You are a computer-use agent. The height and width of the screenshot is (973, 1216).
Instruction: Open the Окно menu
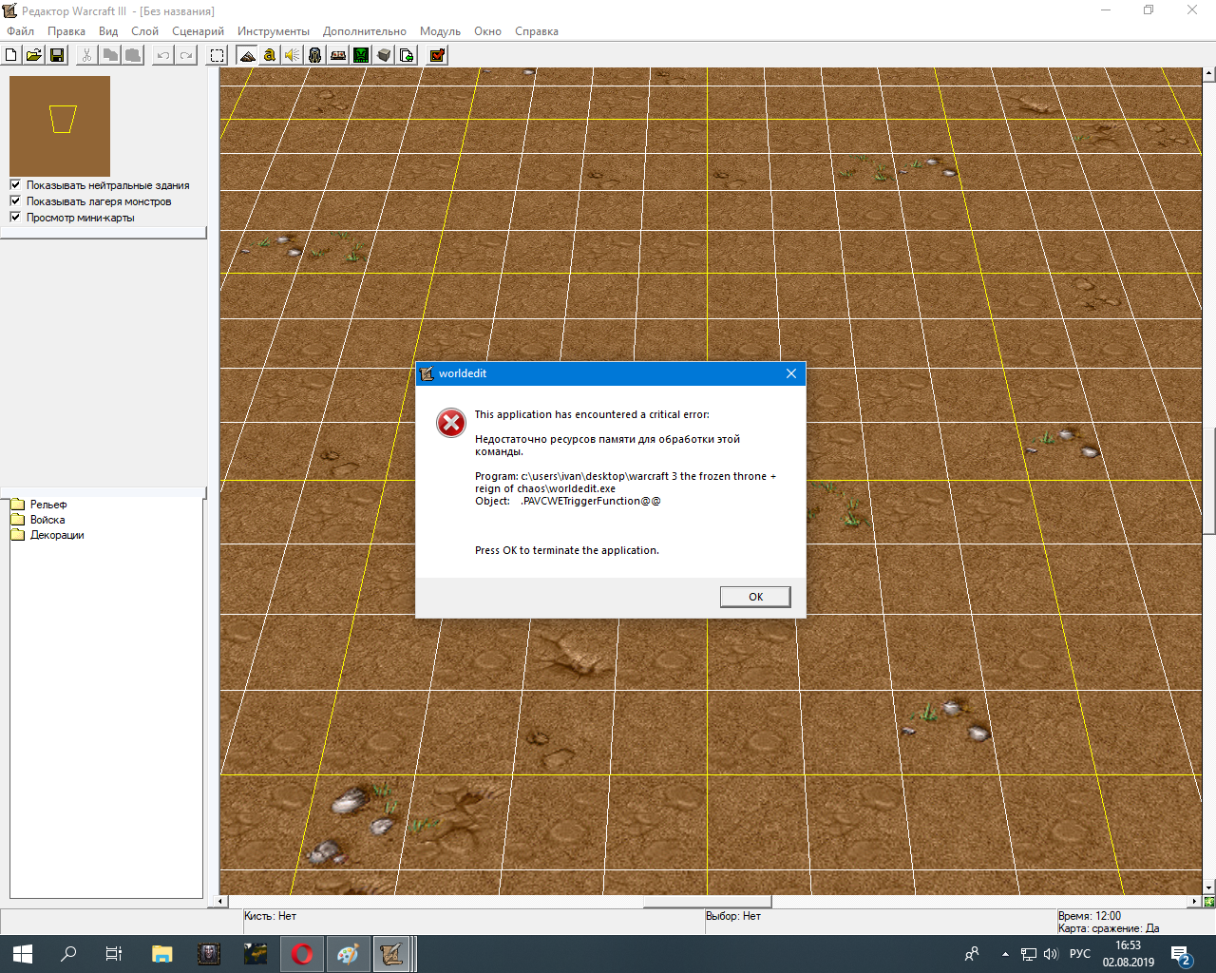(487, 31)
